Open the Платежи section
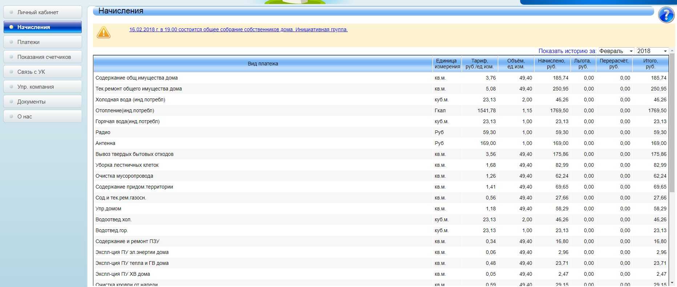 42,42
